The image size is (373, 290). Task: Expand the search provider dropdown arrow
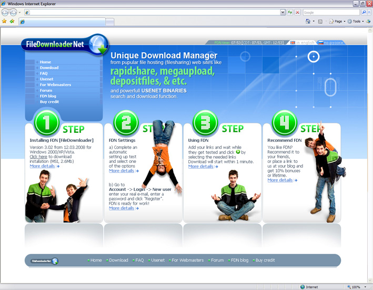(x=369, y=12)
